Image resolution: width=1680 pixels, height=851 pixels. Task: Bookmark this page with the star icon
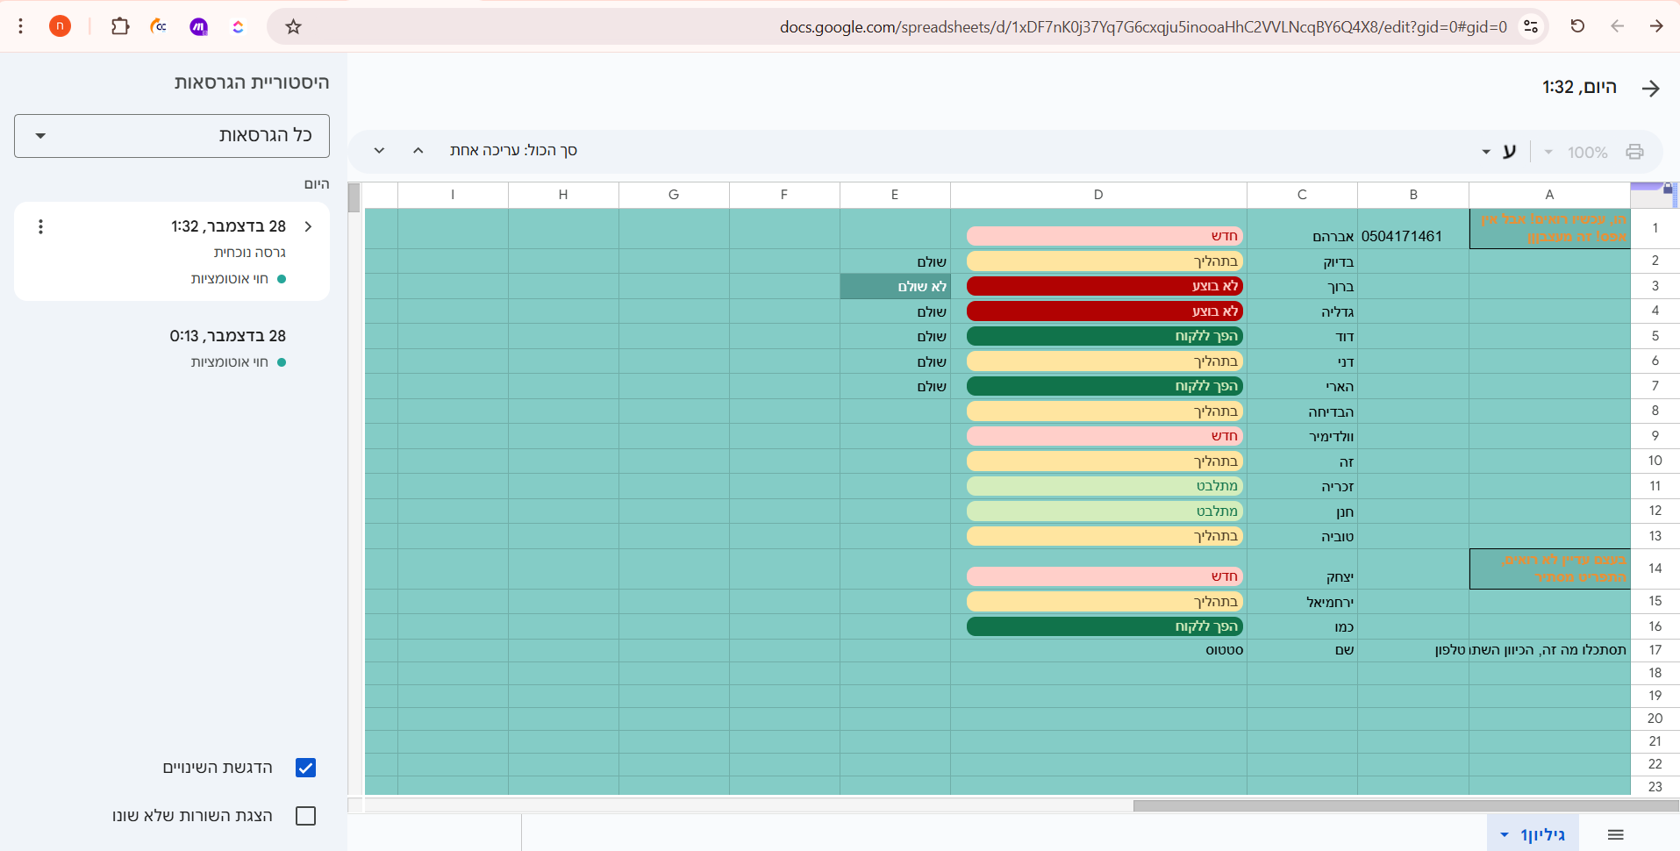tap(293, 26)
